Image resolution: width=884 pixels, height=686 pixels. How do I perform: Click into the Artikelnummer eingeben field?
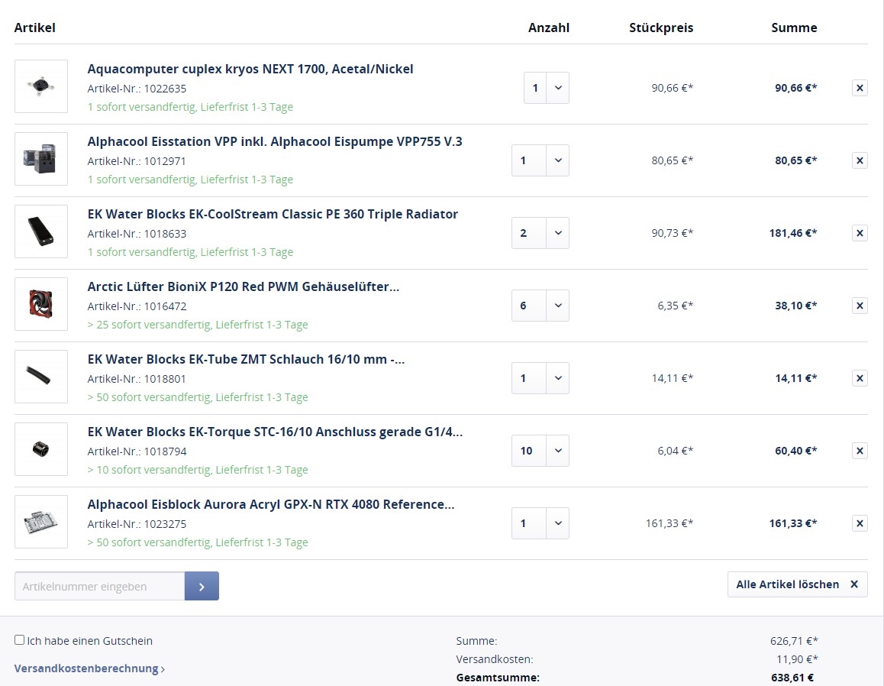99,586
